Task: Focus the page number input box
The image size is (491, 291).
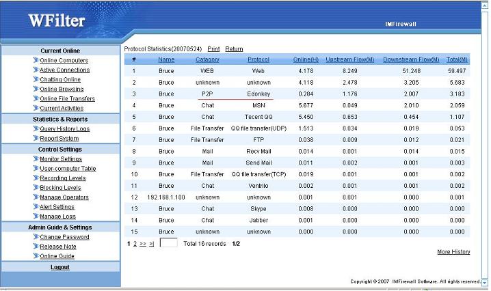Action: point(168,242)
